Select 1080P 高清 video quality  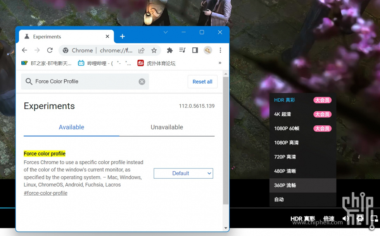coord(303,142)
